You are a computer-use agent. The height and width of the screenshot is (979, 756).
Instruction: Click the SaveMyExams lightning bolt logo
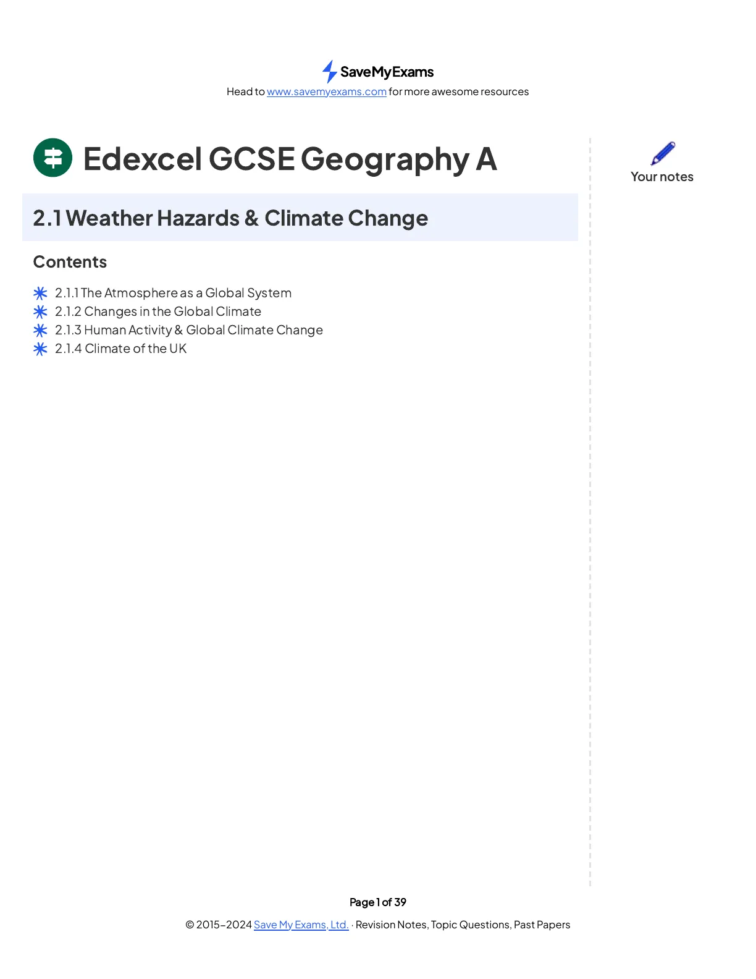pyautogui.click(x=329, y=72)
